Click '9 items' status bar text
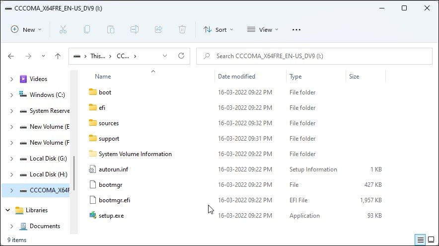Image resolution: width=439 pixels, height=246 pixels. point(17,240)
